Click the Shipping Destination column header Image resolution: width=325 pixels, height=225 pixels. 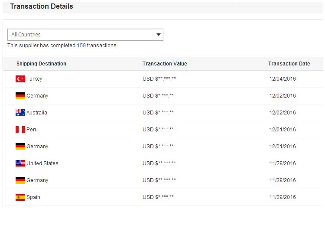click(41, 64)
